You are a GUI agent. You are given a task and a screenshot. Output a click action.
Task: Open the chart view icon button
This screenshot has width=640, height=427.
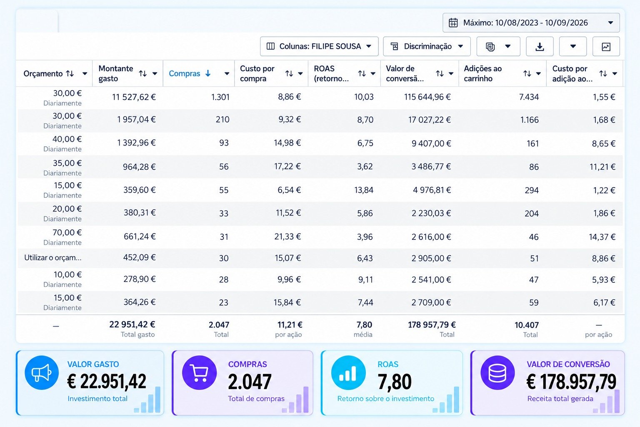606,46
